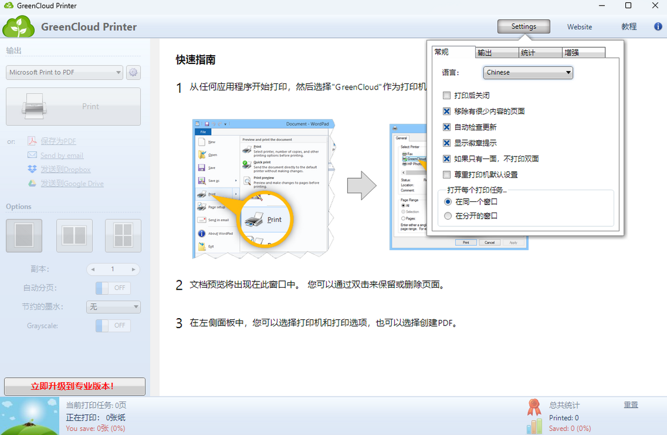This screenshot has width=667, height=435.
Task: Select the 在分开的窗口 radio button
Action: tap(448, 216)
